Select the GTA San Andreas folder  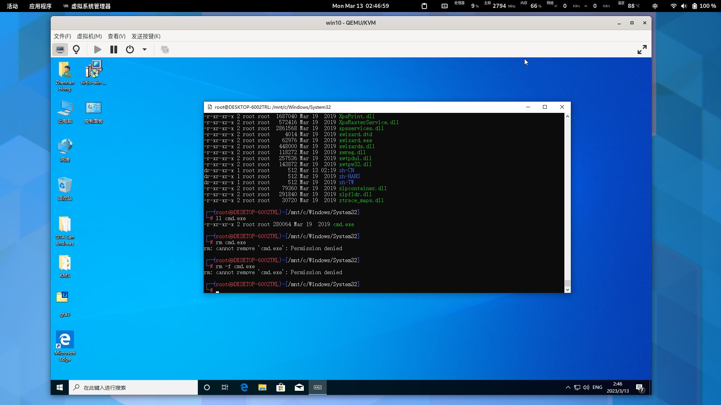pos(65,230)
